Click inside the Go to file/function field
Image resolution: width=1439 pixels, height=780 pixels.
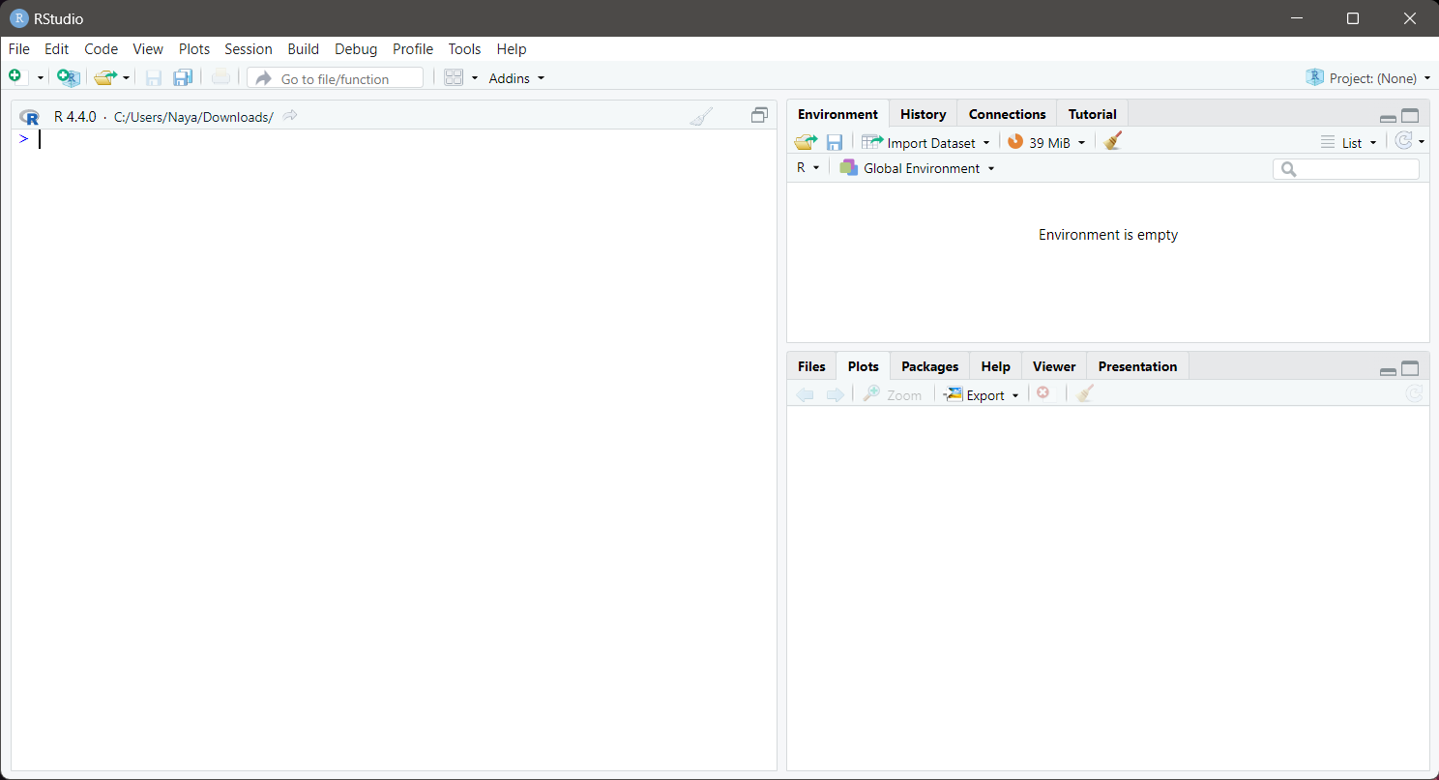coord(334,78)
